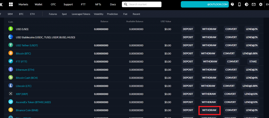Open the USD Tether (USDT) link

point(27,45)
